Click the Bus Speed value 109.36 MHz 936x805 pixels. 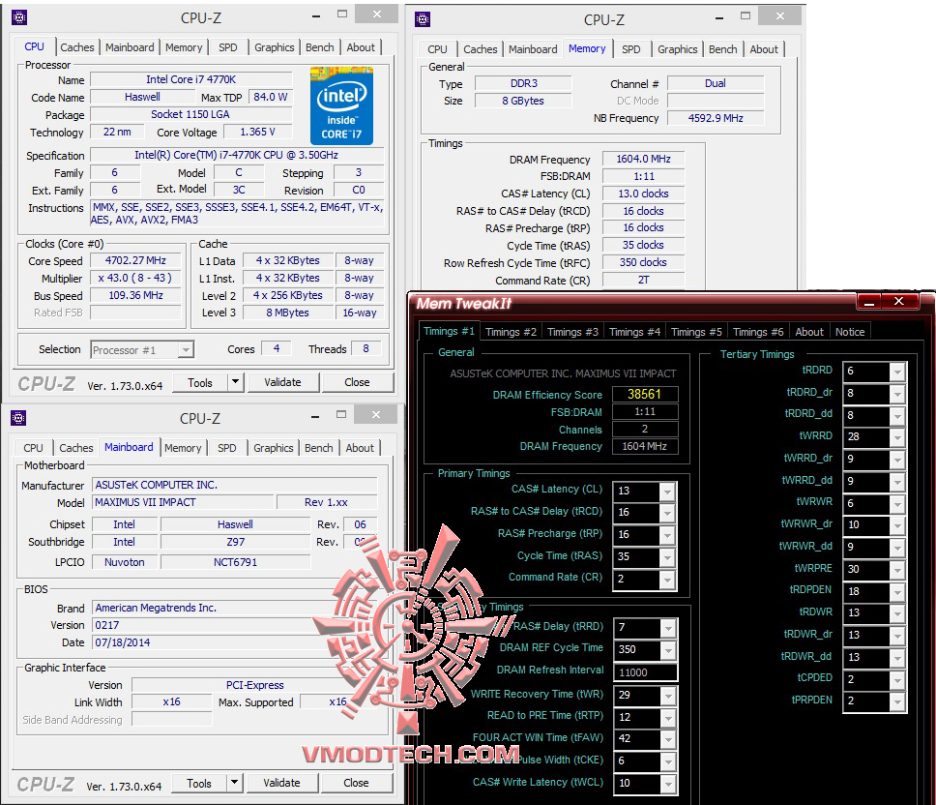(x=135, y=296)
